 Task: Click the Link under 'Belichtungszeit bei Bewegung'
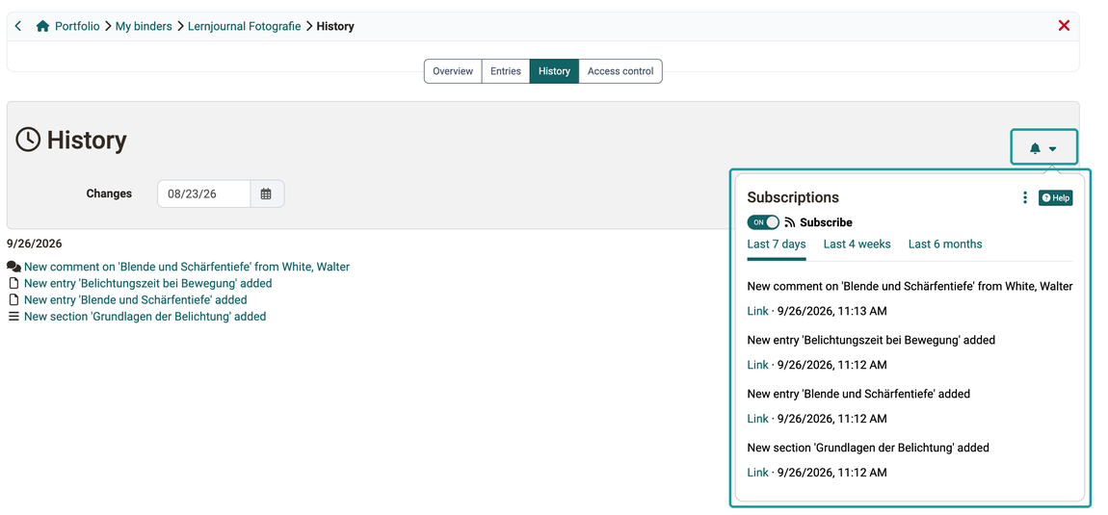point(757,365)
